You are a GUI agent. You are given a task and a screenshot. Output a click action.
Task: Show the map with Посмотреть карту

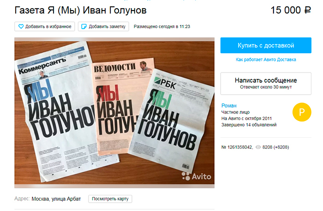coord(110,199)
